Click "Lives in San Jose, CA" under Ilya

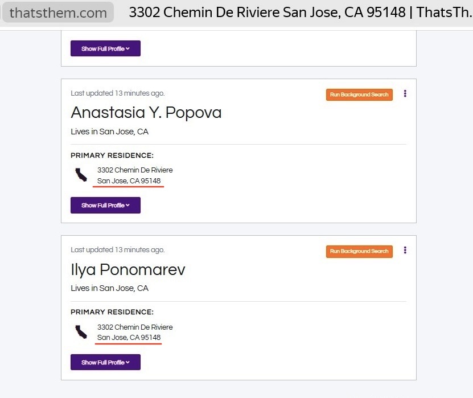(x=109, y=288)
